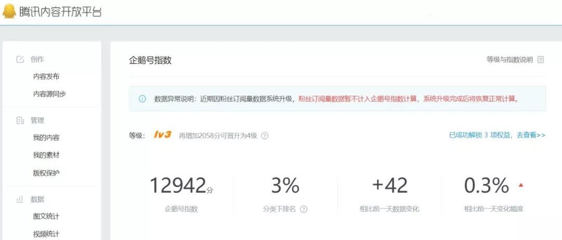Click the 管理 section header
Viewport: 562px width, 240px height.
click(37, 121)
